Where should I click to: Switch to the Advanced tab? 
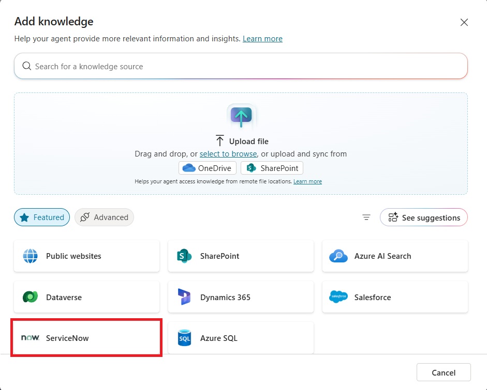point(104,217)
